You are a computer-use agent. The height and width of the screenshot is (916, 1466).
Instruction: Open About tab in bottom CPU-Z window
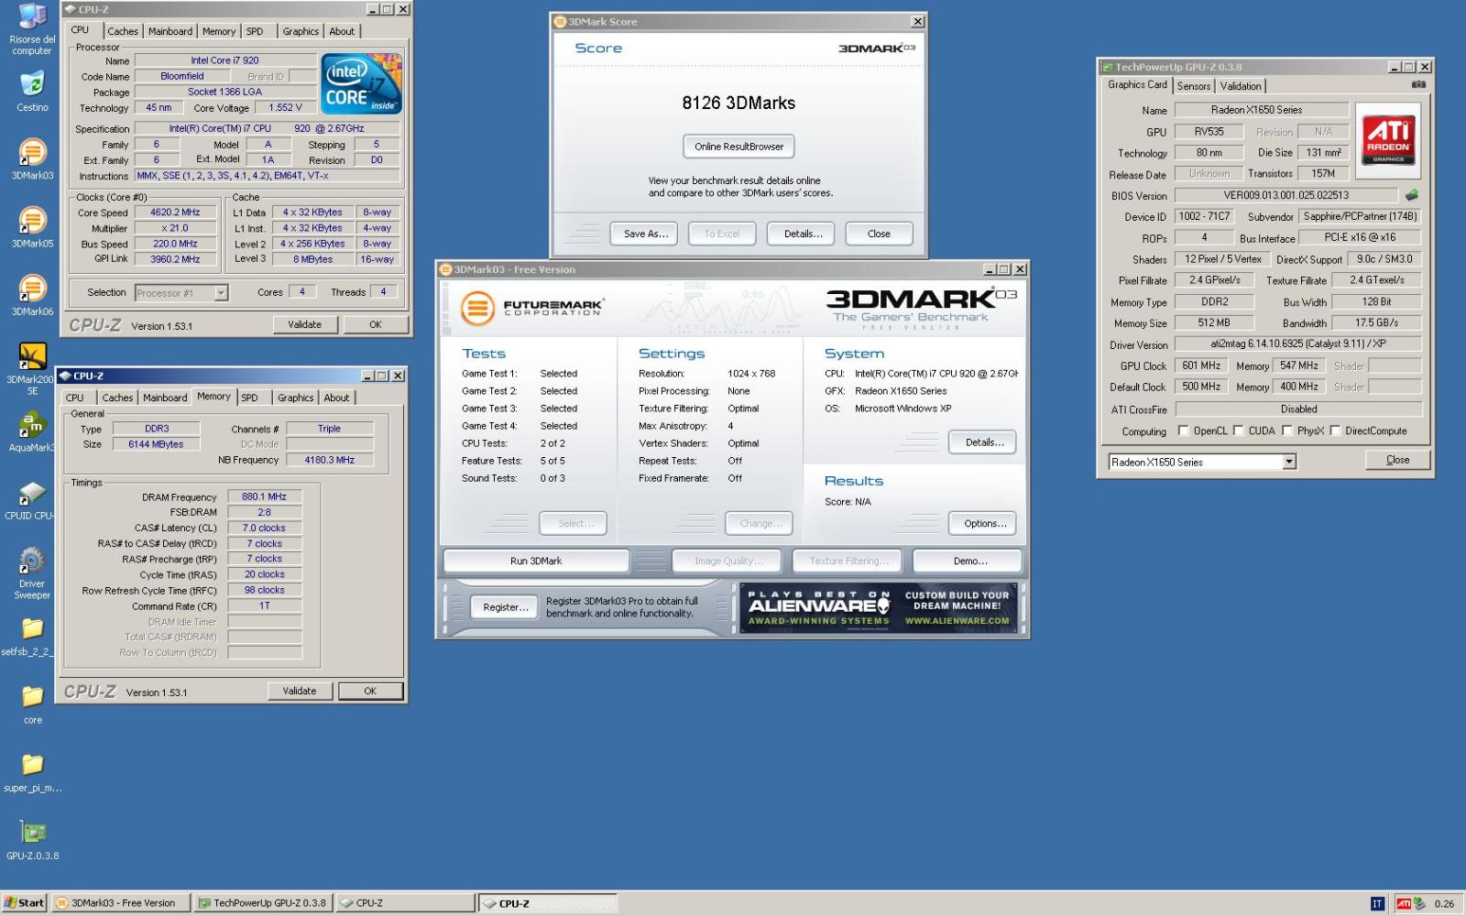336,398
